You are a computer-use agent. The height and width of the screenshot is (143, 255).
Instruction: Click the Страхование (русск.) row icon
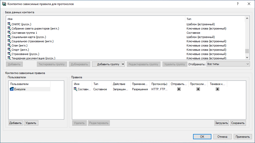(9, 54)
